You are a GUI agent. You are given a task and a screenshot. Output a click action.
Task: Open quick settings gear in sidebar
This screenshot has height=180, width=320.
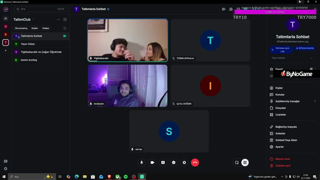[x=5, y=169]
